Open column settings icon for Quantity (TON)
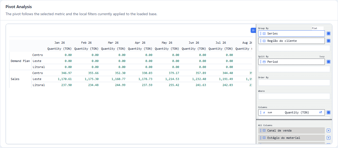338x148 pixels. 321,112
